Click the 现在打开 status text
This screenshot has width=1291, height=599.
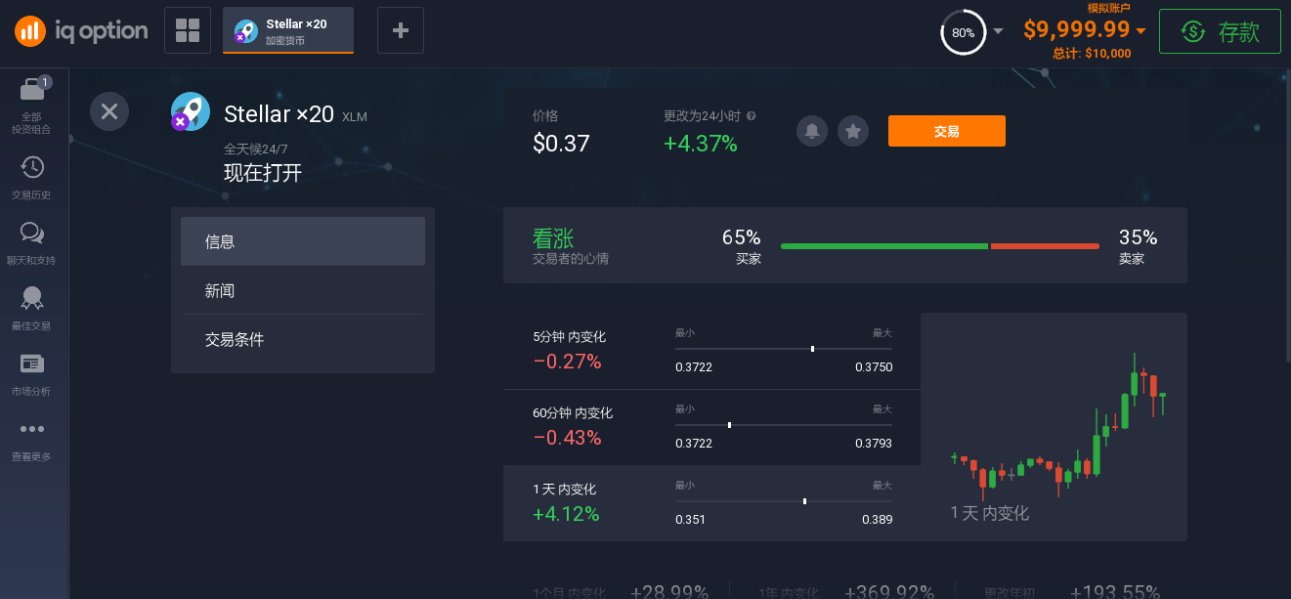263,174
